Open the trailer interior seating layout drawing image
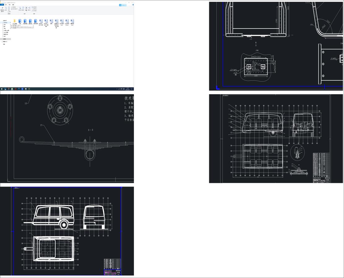344x278 pixels. (x=276, y=139)
